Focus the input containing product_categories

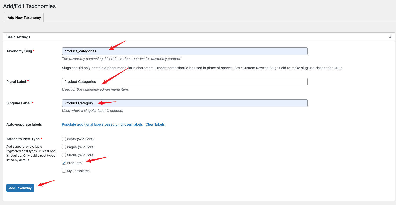[184, 51]
